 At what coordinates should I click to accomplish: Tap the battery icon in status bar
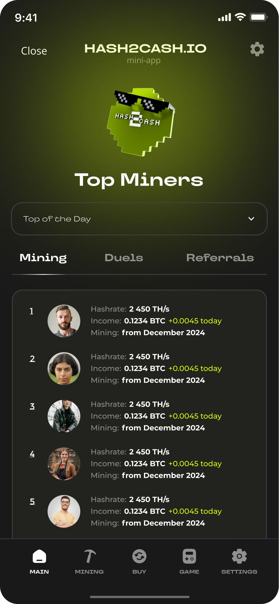coord(258,17)
